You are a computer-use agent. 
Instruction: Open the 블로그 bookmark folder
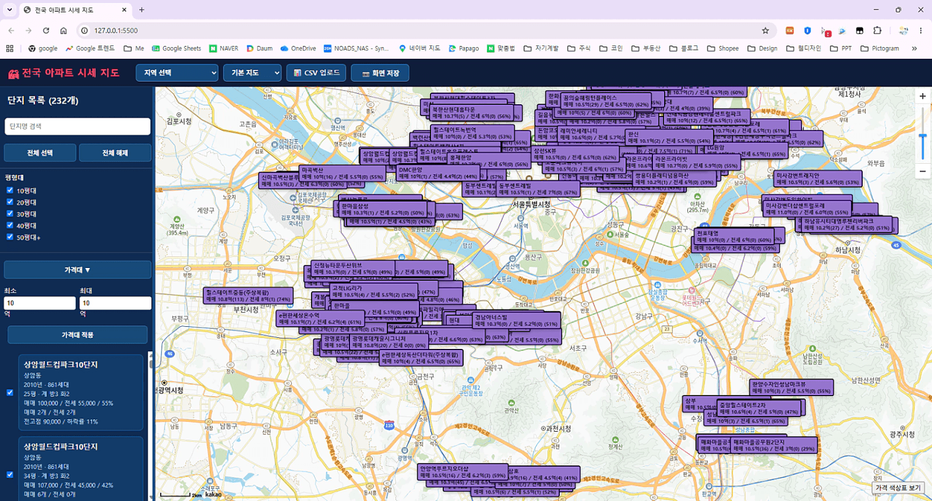[x=684, y=48]
